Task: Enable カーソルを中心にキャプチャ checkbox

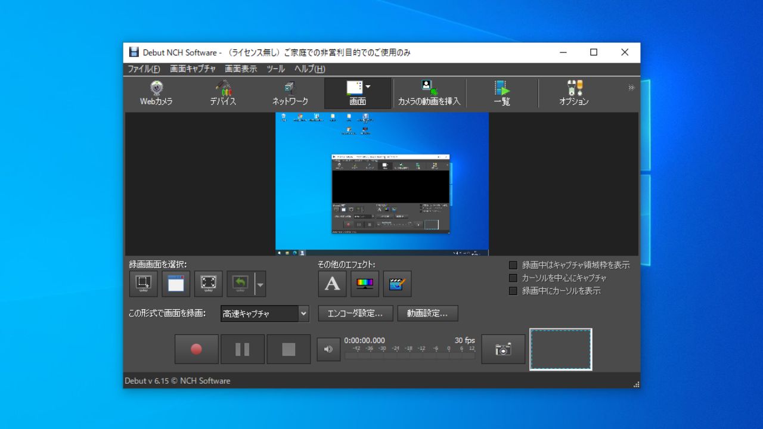Action: pyautogui.click(x=513, y=278)
